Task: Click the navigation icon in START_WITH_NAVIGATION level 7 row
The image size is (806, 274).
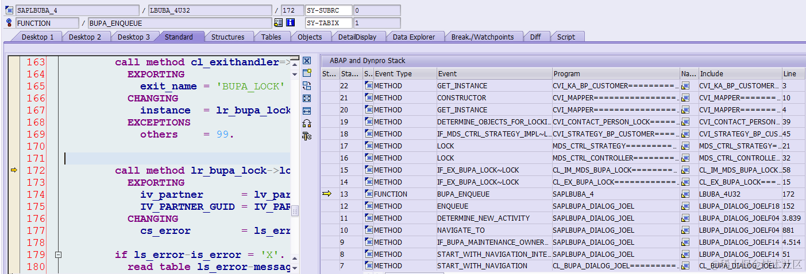Action: 685,266
